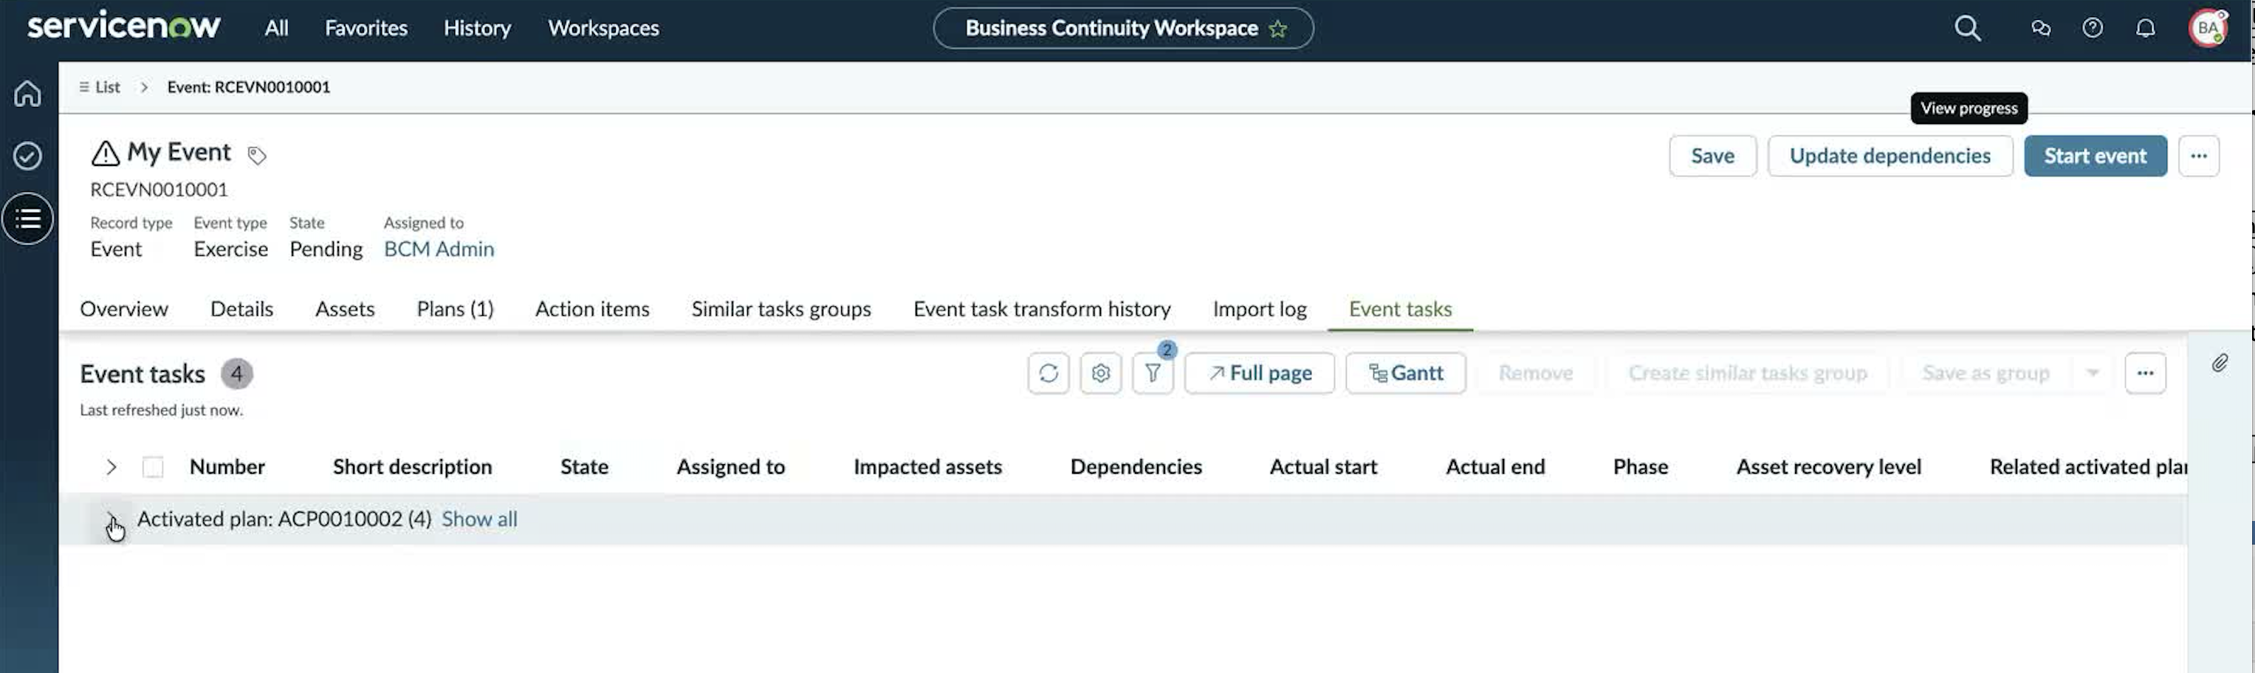2255x673 pixels.
Task: Click the Start event button
Action: (2095, 156)
